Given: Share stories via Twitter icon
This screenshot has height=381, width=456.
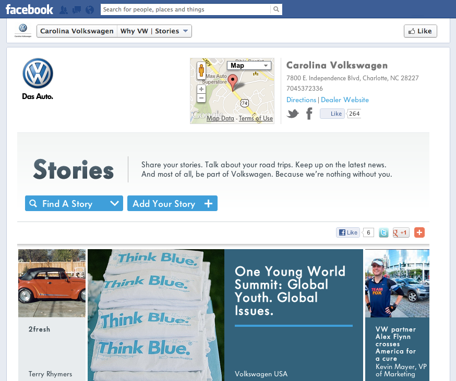Looking at the screenshot, I should 383,232.
